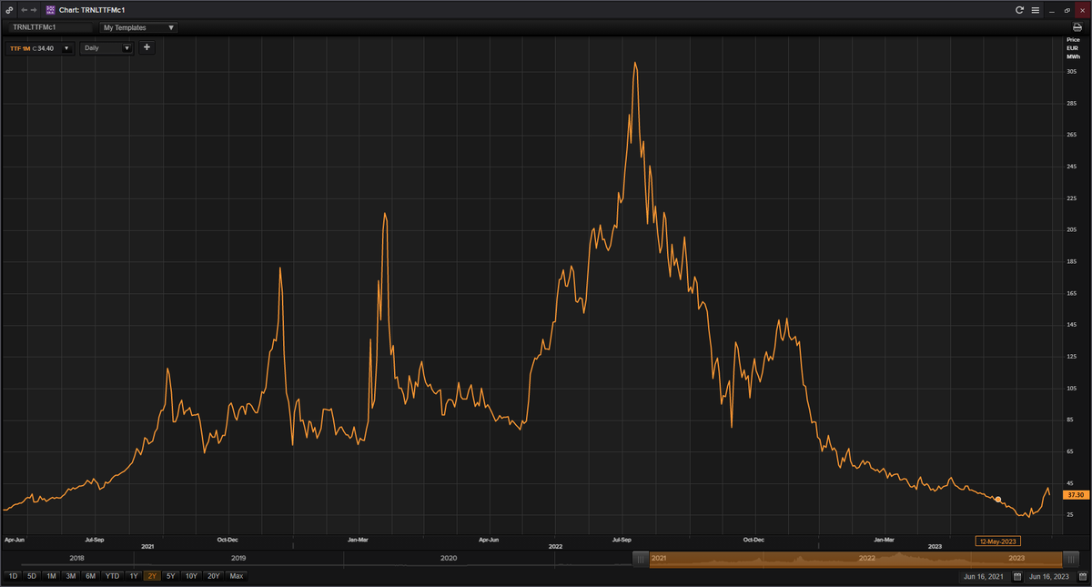Select the 1D time range
Viewport: 1092px width, 587px height.
coord(12,576)
